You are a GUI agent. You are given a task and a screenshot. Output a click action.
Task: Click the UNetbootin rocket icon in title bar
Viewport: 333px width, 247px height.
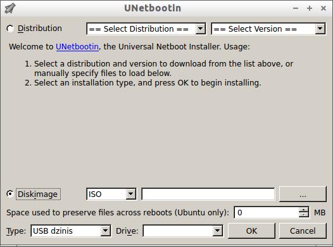[10, 8]
